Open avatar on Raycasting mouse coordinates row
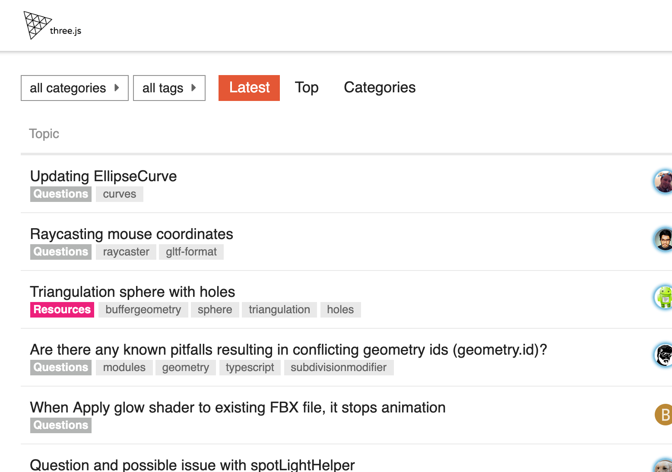Screen dimensions: 672x472 tap(663, 239)
